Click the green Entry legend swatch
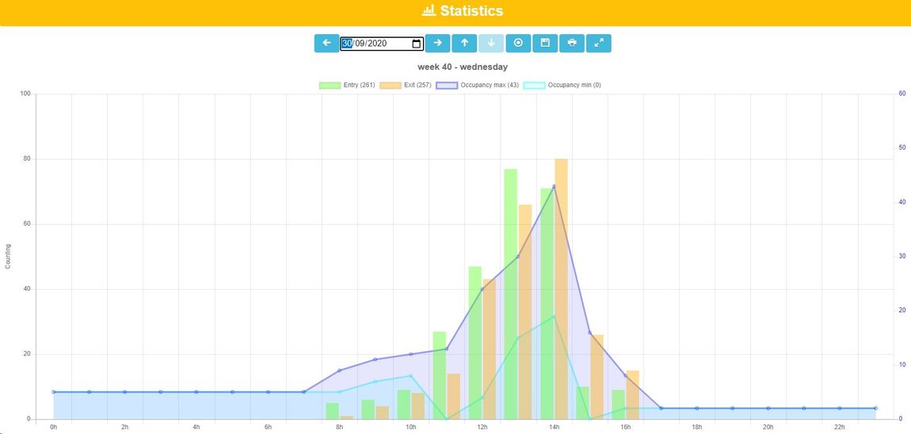Screen dimensions: 911x434 coord(330,86)
